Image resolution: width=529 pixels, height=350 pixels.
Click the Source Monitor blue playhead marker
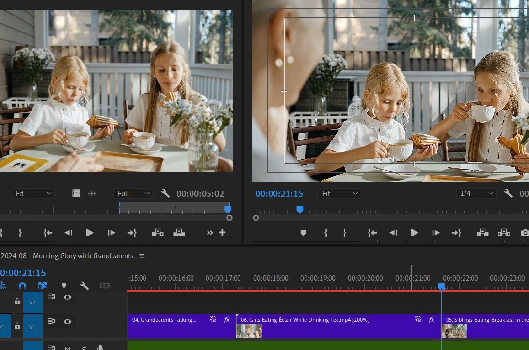228,209
